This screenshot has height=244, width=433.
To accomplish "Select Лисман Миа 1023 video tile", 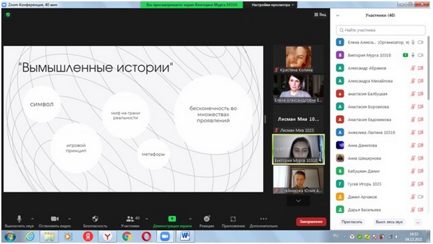I will click(x=298, y=119).
